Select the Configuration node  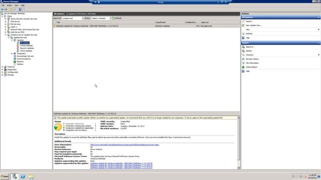(x=13, y=72)
